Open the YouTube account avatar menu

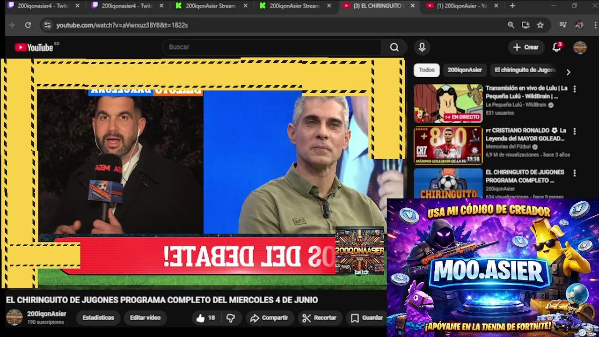(x=580, y=47)
